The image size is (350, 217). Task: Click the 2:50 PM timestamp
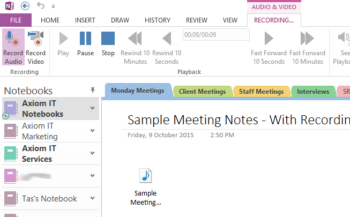tap(222, 135)
